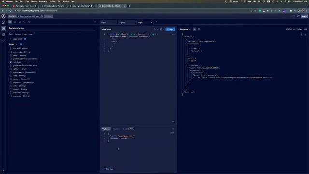Select the Documentation panel icon
Image resolution: width=309 pixels, height=174 pixels.
[10, 22]
